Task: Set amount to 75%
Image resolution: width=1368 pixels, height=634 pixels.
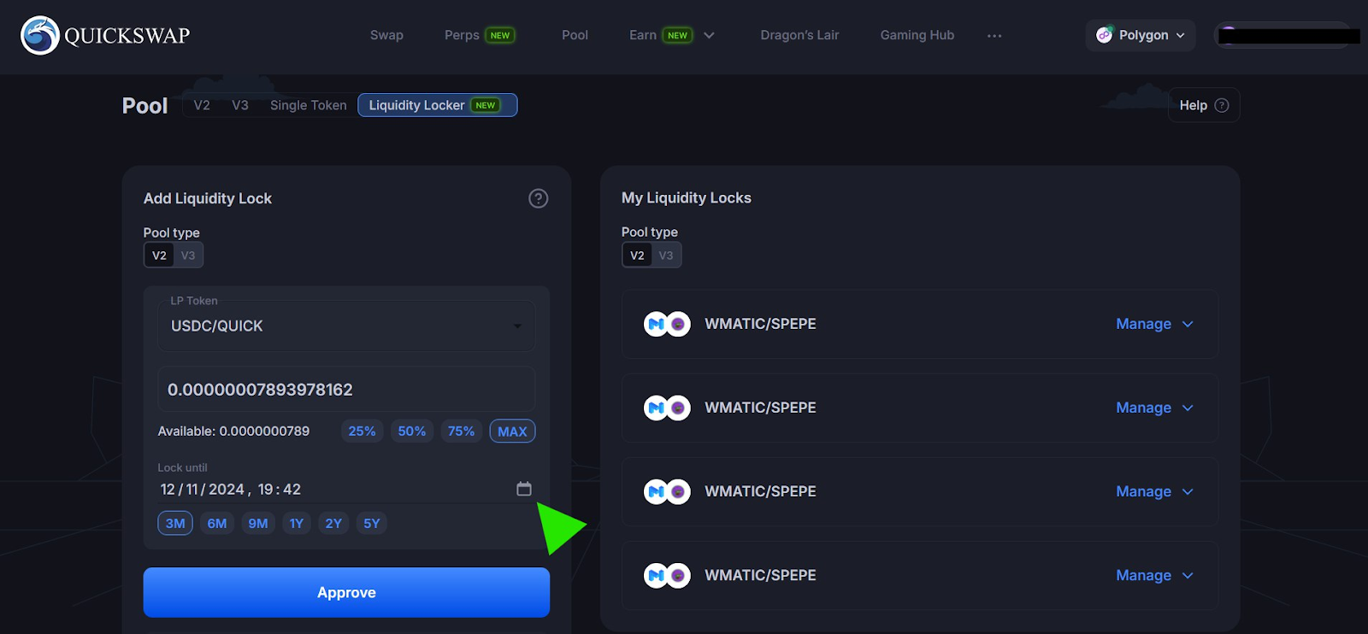Action: coord(461,431)
